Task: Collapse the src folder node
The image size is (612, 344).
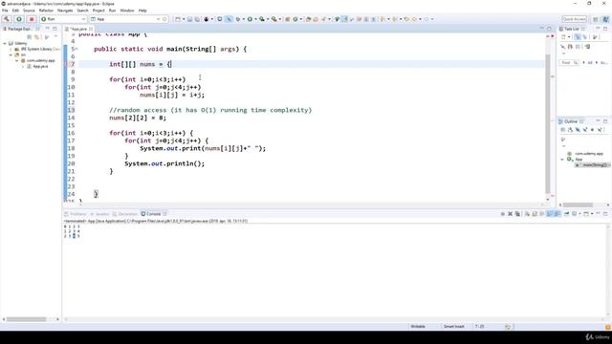Action: (11, 55)
